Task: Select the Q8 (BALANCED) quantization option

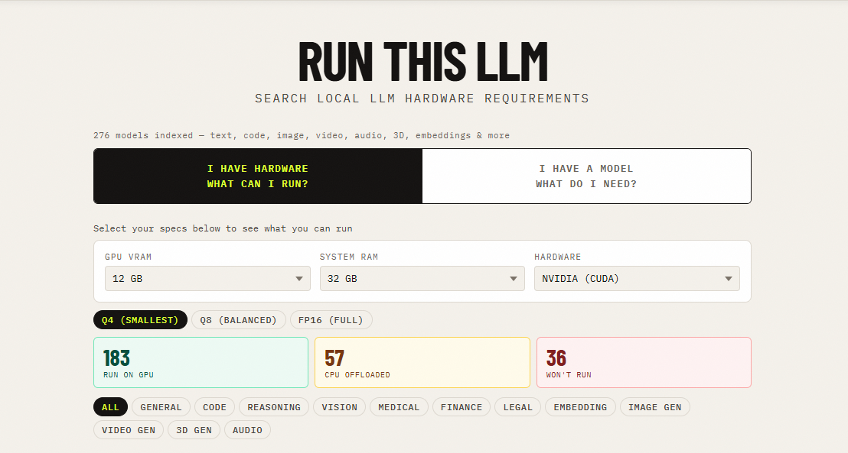Action: tap(239, 319)
